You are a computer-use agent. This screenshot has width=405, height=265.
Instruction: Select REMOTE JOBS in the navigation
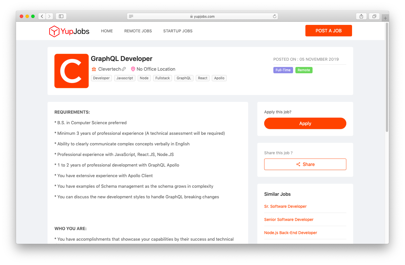(138, 31)
